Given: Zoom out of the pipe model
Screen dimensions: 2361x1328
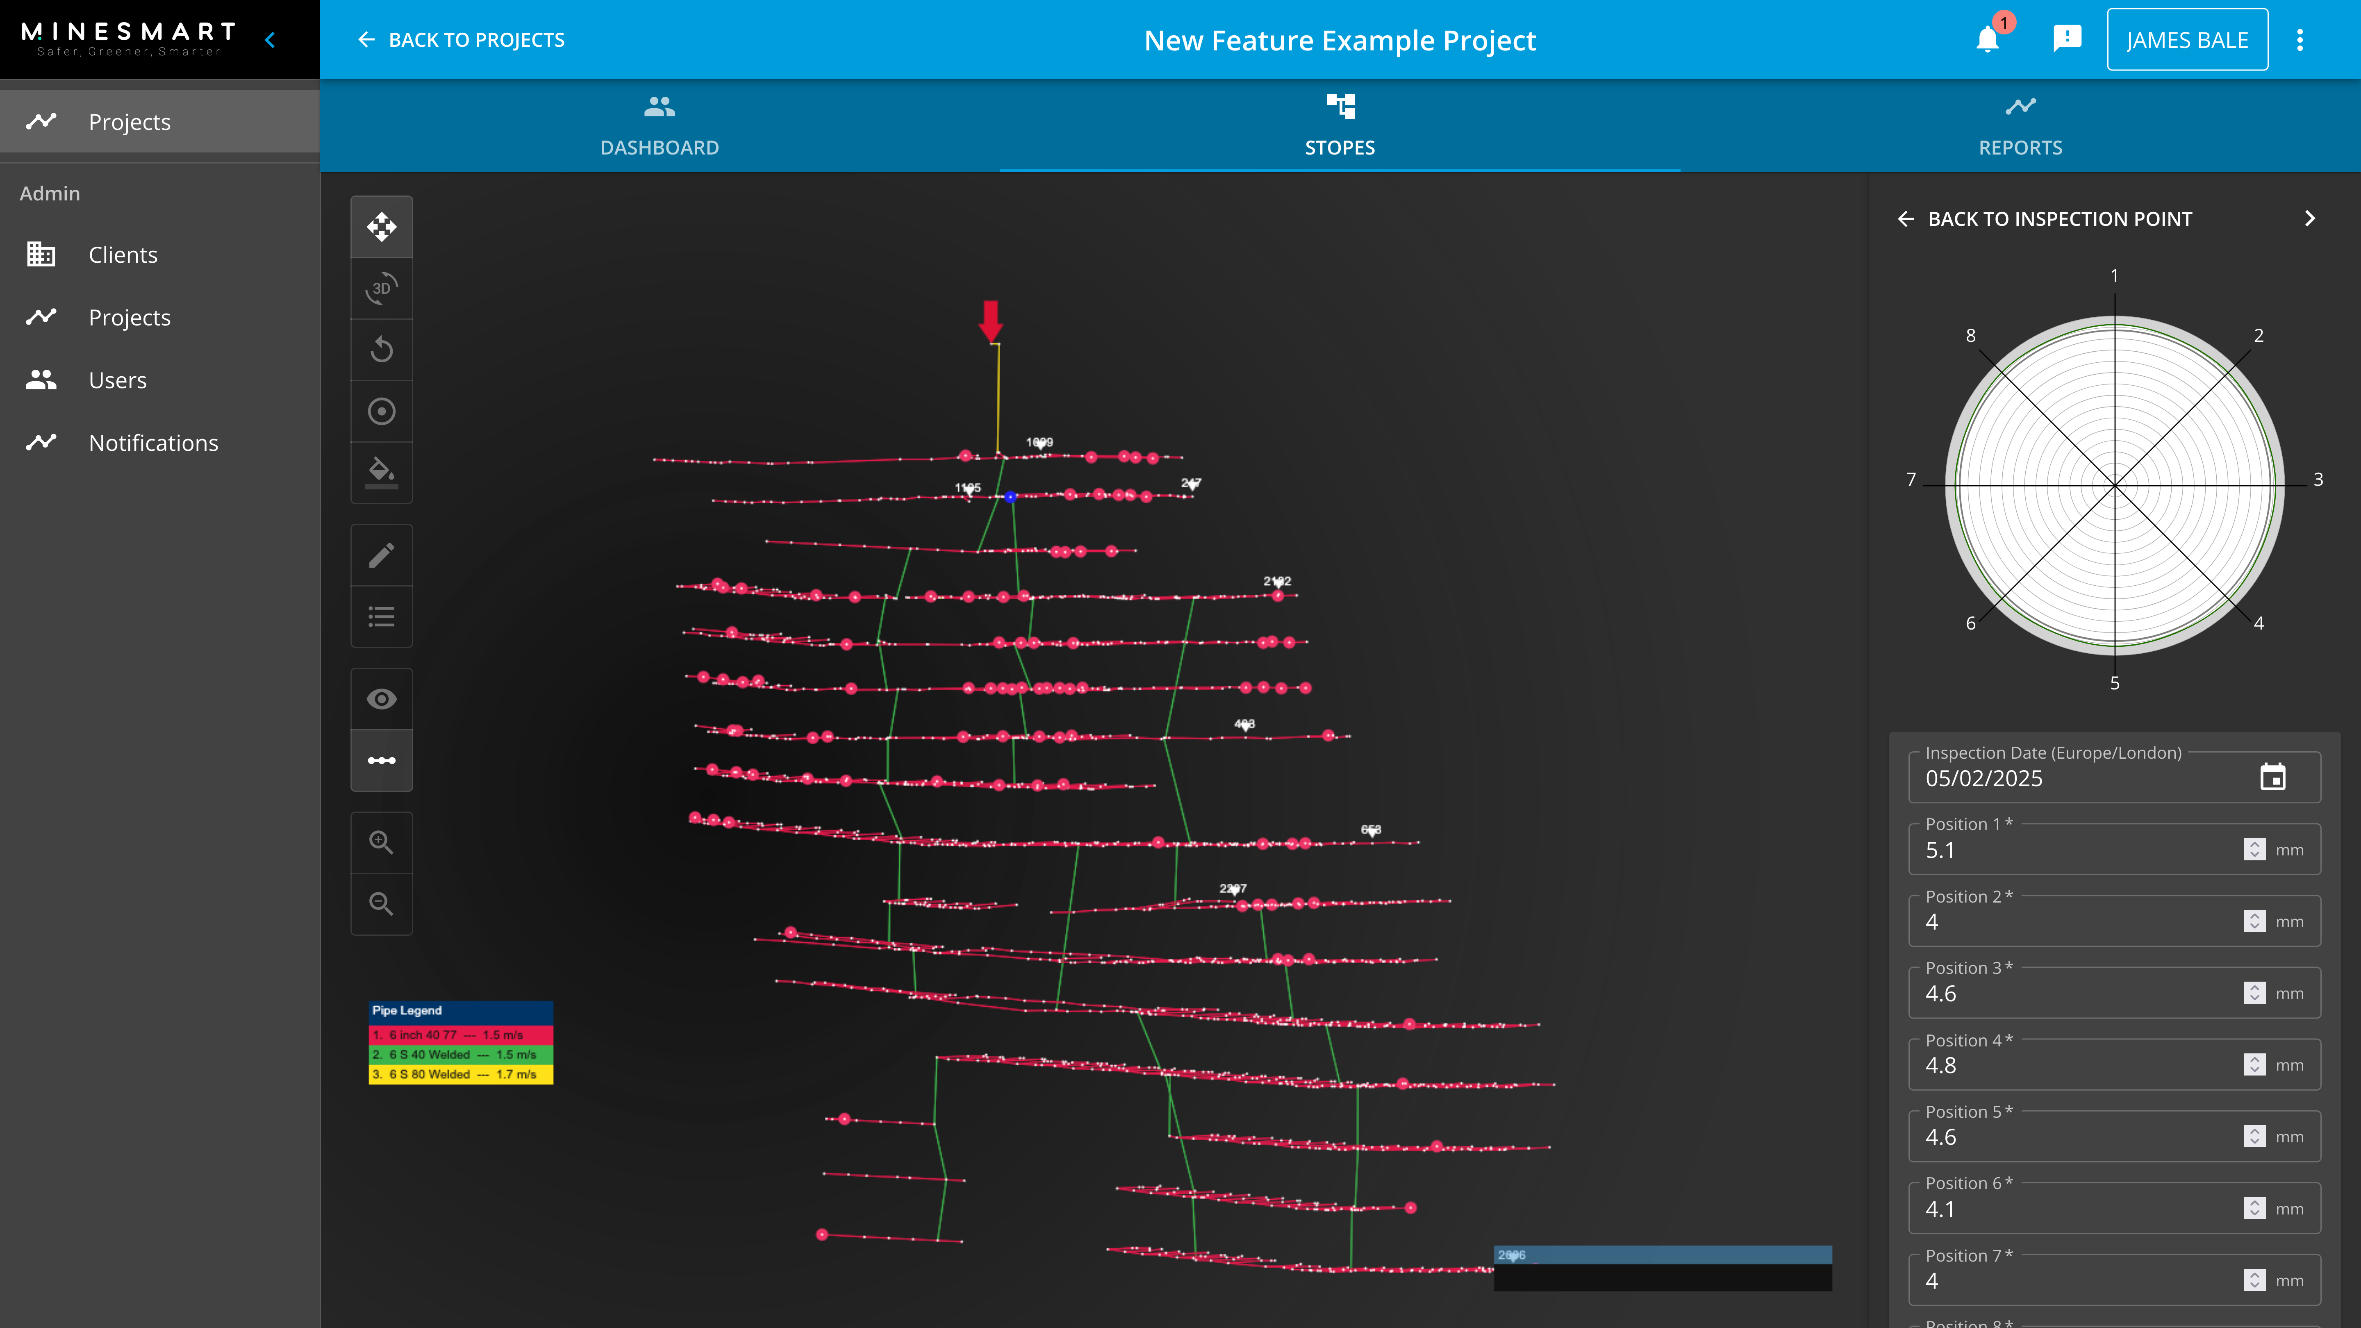Looking at the screenshot, I should pos(381,905).
